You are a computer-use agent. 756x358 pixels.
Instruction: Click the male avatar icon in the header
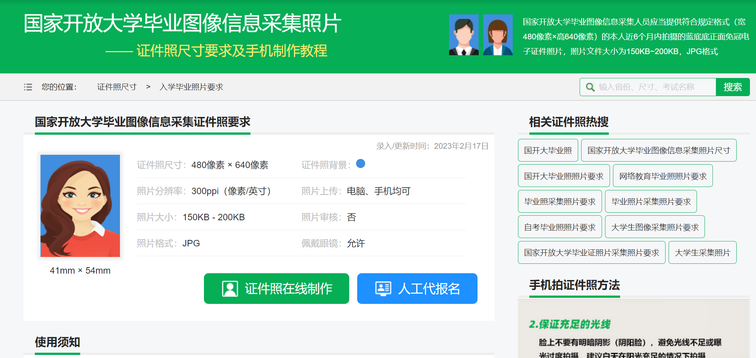click(464, 35)
